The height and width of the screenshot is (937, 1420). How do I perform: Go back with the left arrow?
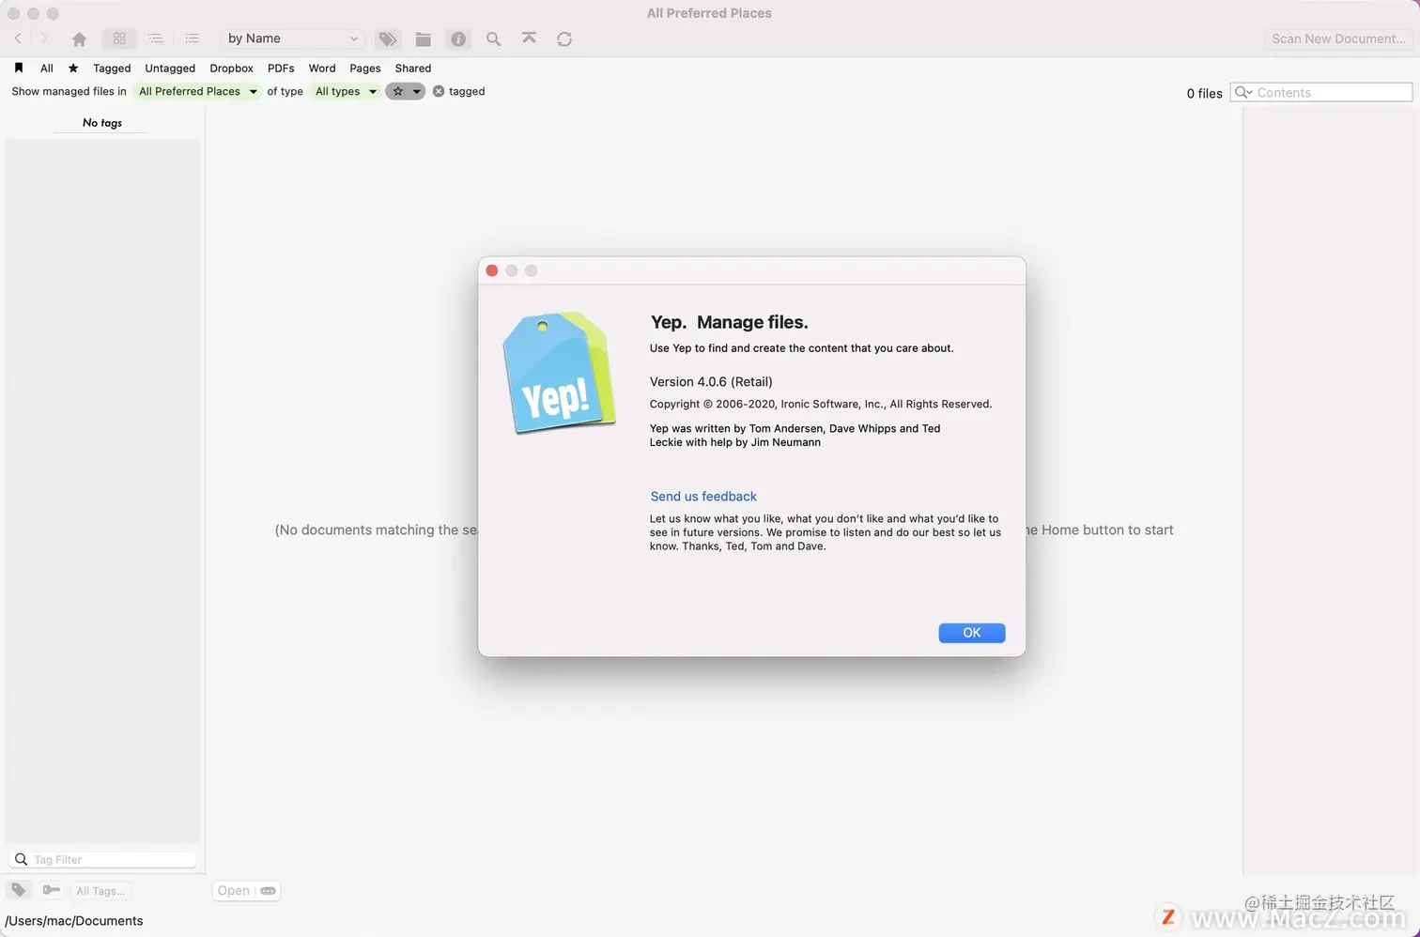tap(18, 38)
